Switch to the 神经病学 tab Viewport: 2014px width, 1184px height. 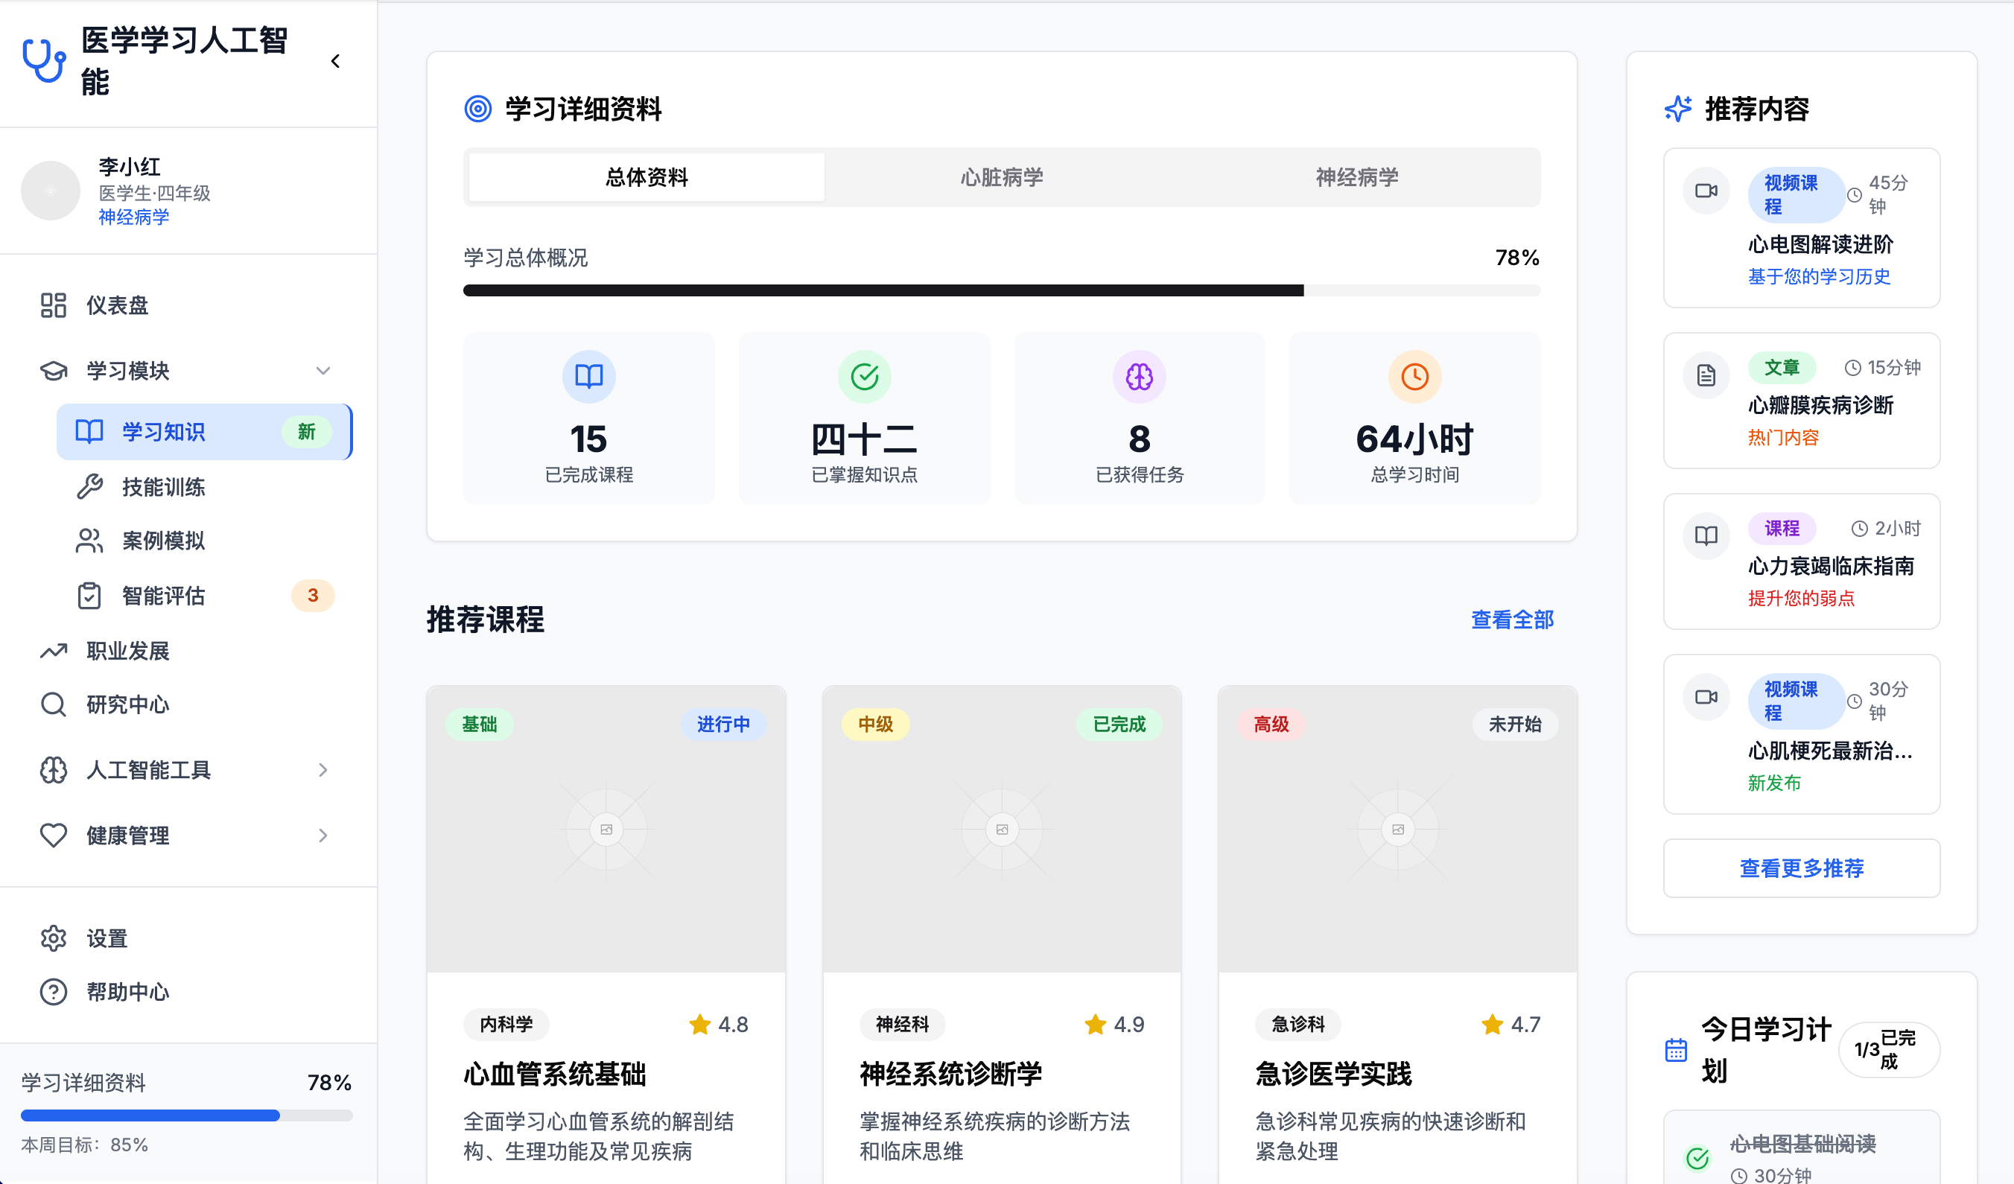click(x=1356, y=177)
